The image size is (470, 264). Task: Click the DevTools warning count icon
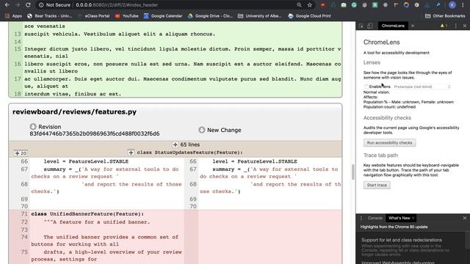(444, 26)
